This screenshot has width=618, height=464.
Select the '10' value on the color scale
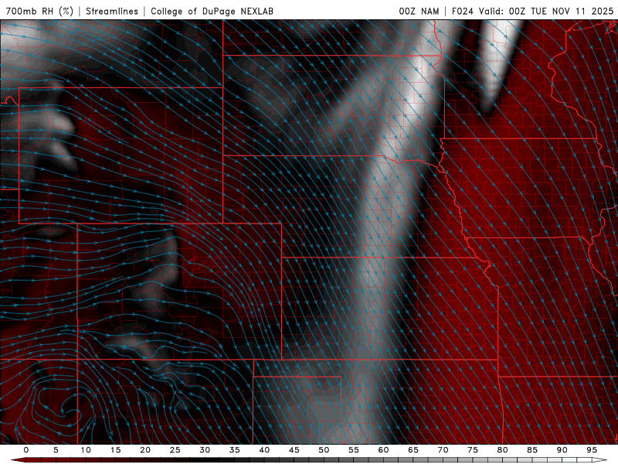[86, 450]
